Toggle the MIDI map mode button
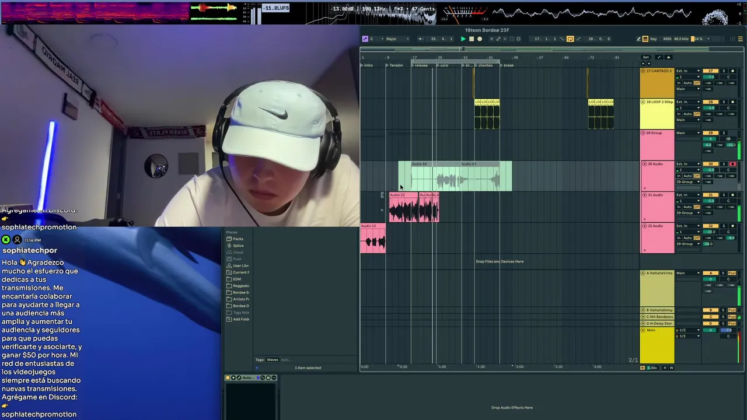Screen dimensions: 747x420 click(667, 39)
